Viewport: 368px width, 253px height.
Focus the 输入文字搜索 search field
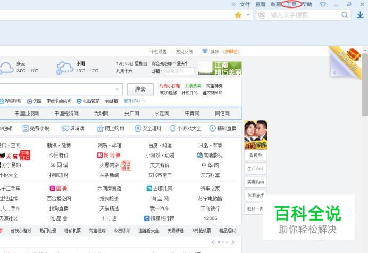click(303, 15)
